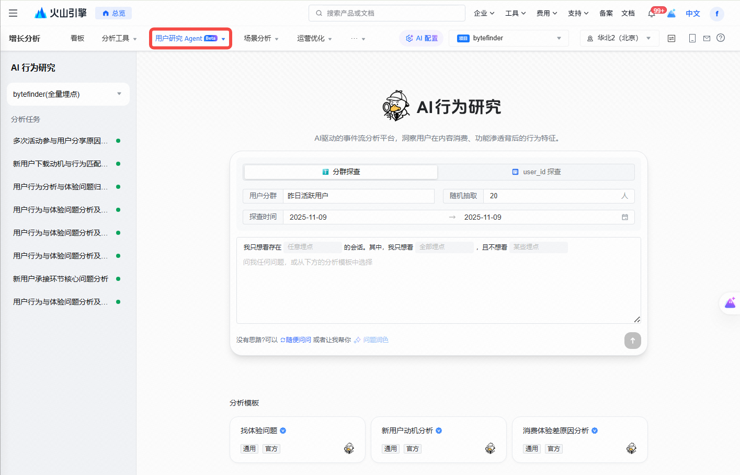
Task: Open notifications bell with 99+ badge
Action: coord(652,13)
